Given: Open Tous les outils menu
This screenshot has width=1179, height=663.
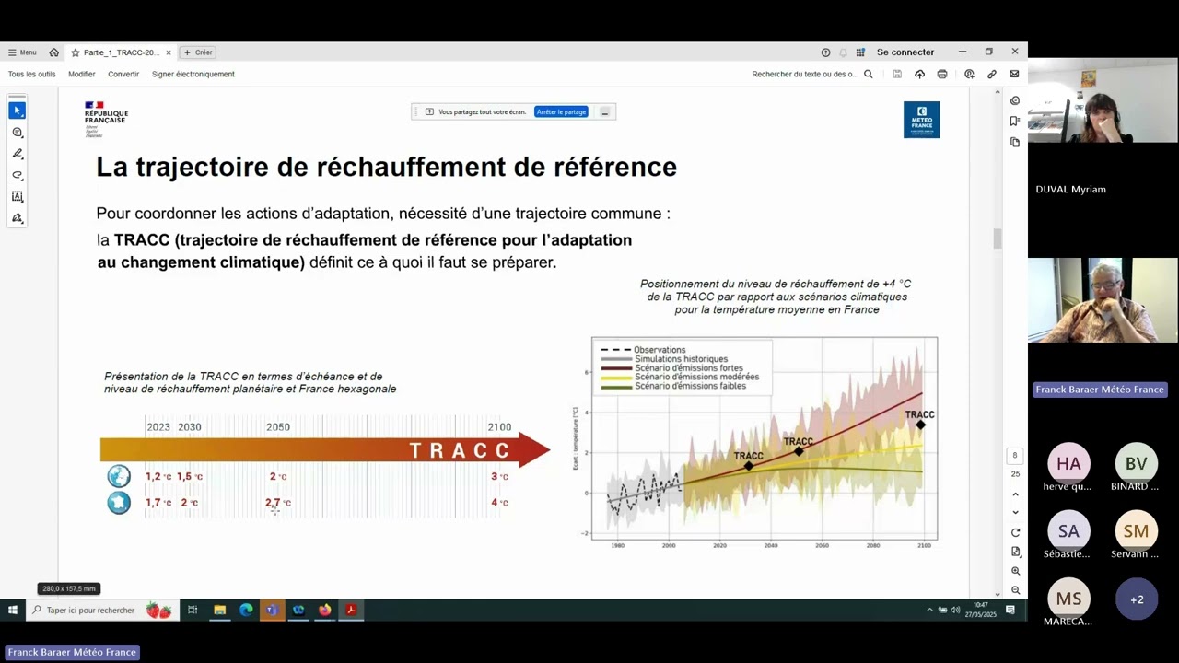Looking at the screenshot, I should [x=32, y=74].
